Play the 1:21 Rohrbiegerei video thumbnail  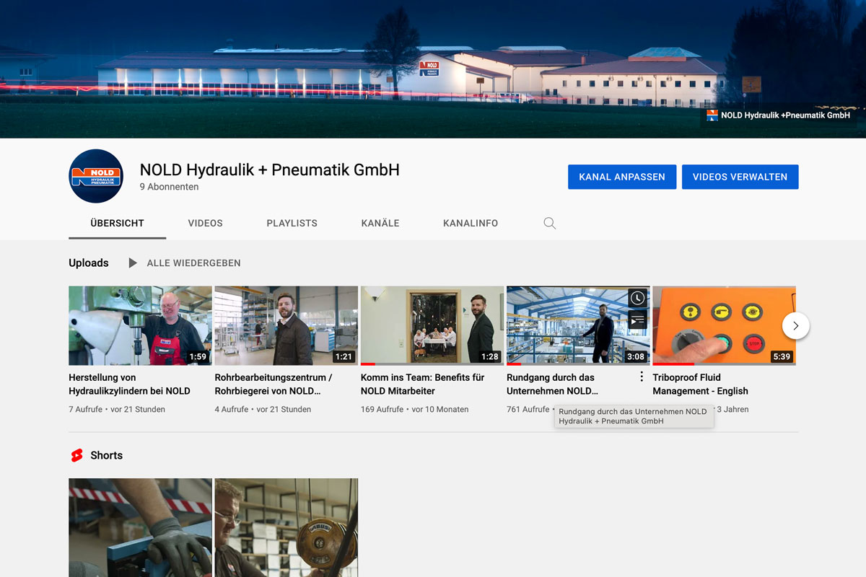[x=286, y=325]
